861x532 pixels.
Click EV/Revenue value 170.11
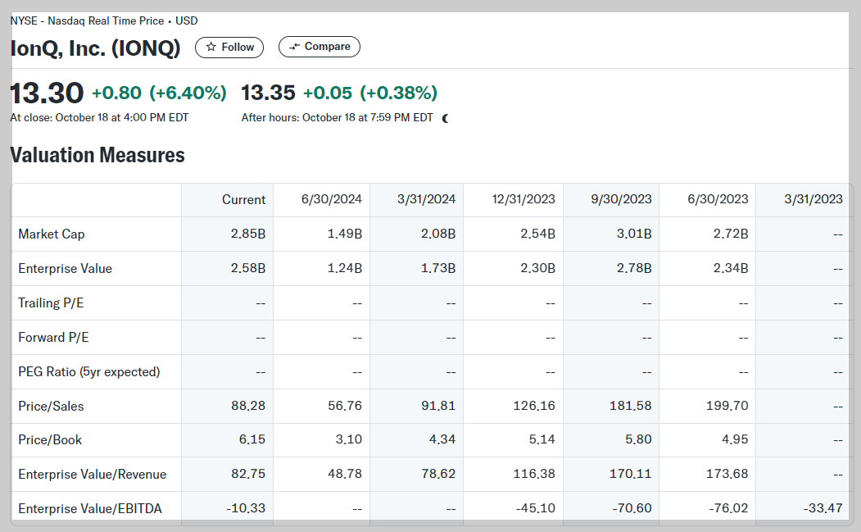tap(630, 474)
